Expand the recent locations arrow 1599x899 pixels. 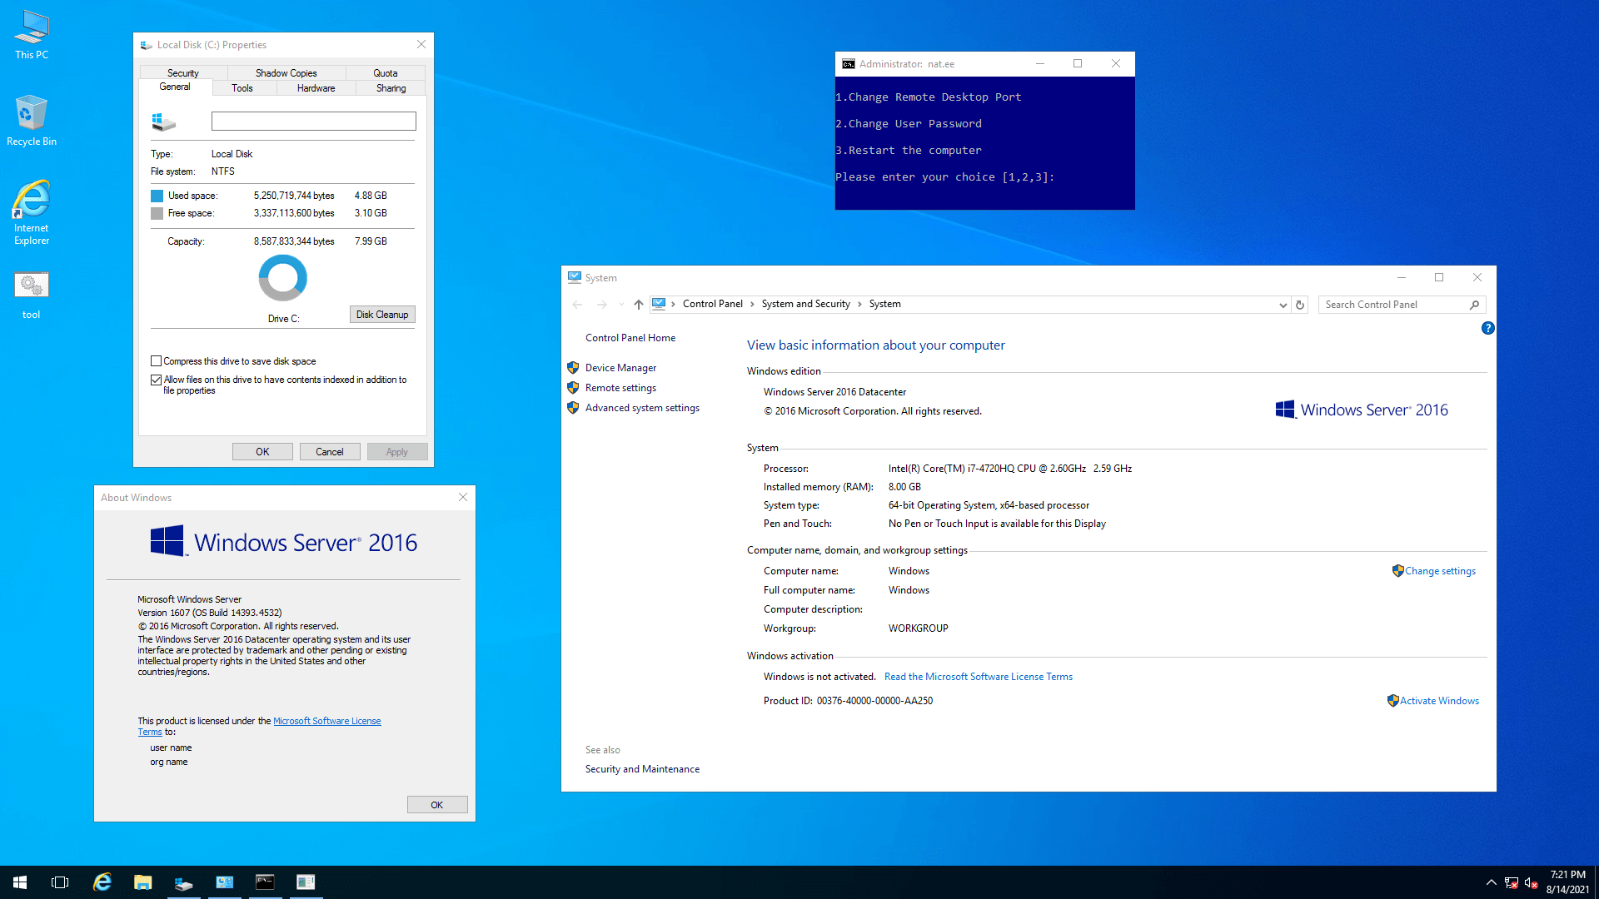[621, 305]
